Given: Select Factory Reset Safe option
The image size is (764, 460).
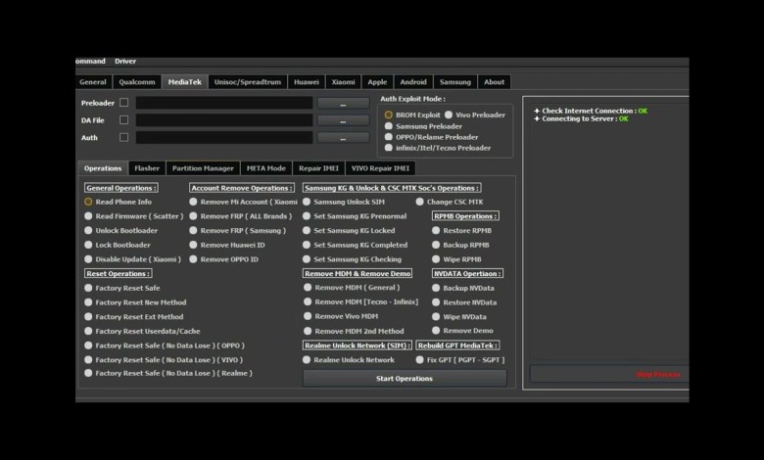Looking at the screenshot, I should [89, 288].
